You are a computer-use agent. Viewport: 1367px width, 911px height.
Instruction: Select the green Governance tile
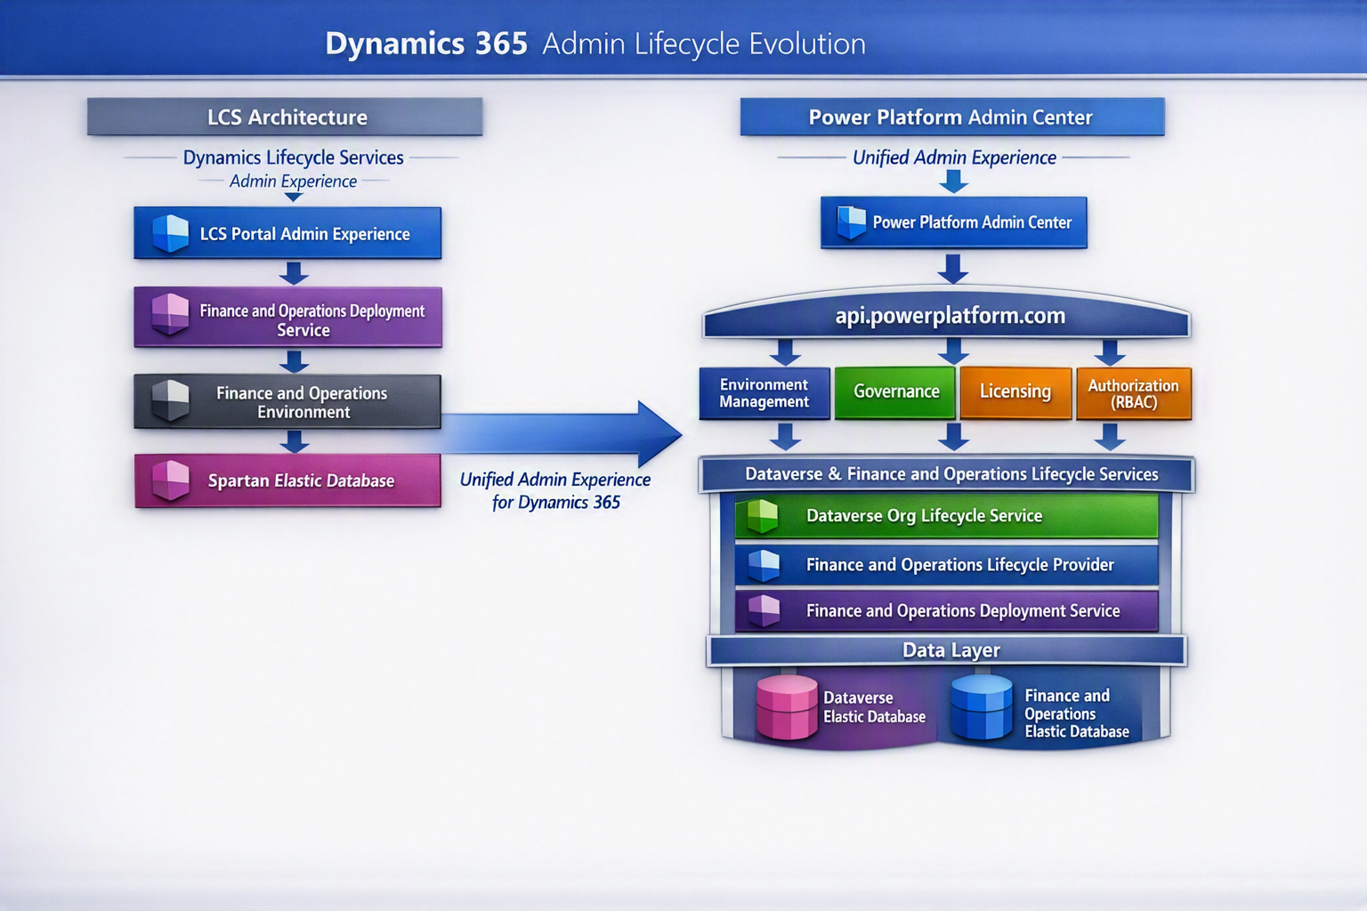[x=895, y=392]
